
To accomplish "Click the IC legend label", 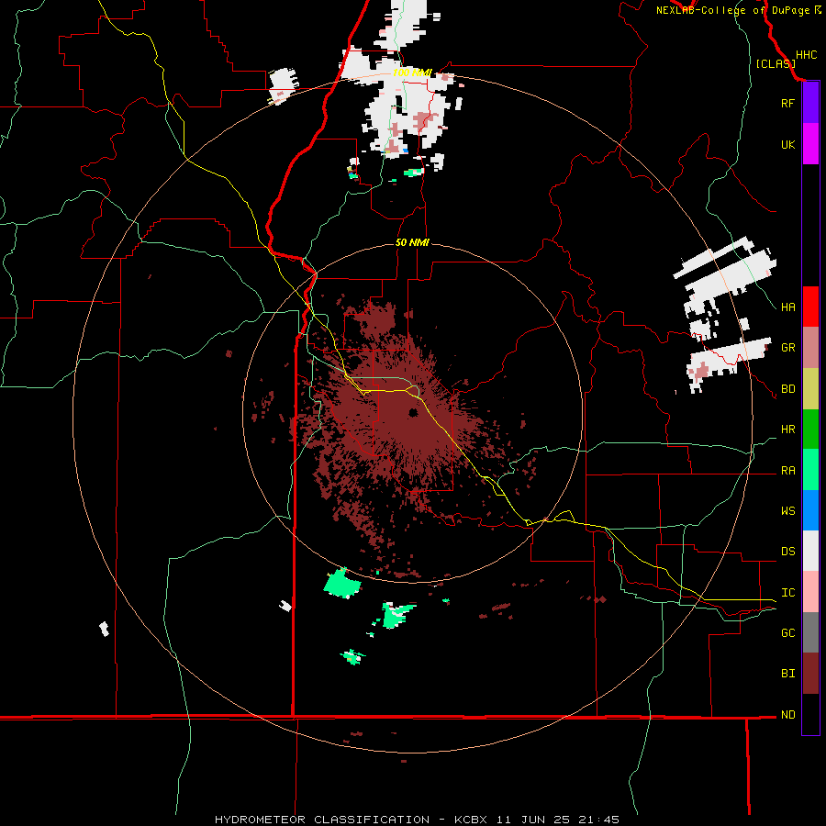I will click(787, 593).
